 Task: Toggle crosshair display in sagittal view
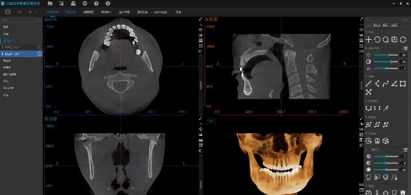coord(362,24)
